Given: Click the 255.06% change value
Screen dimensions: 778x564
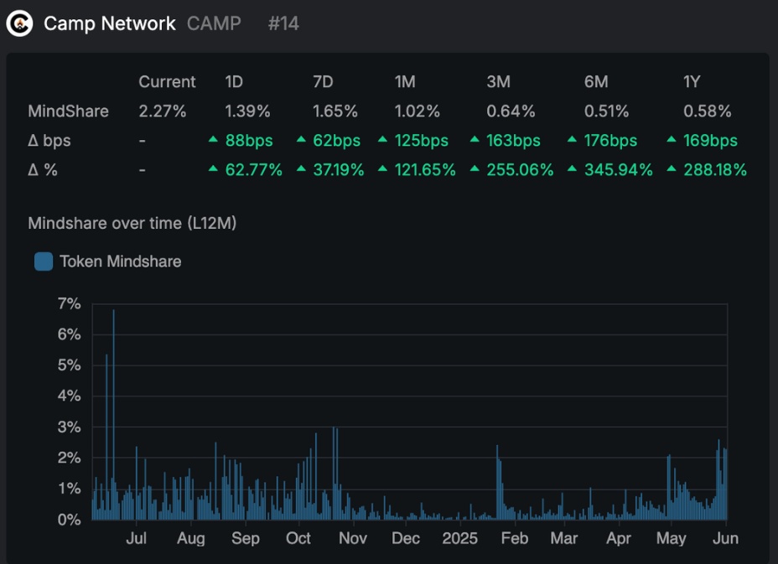Looking at the screenshot, I should click(x=520, y=169).
